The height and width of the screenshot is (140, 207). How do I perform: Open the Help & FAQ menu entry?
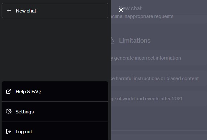[55, 91]
